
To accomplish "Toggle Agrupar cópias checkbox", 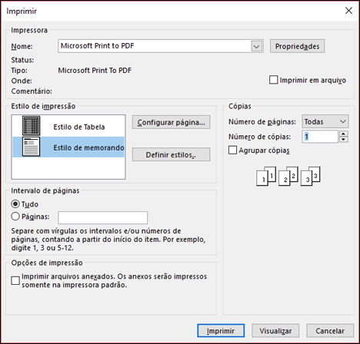I will pyautogui.click(x=232, y=150).
